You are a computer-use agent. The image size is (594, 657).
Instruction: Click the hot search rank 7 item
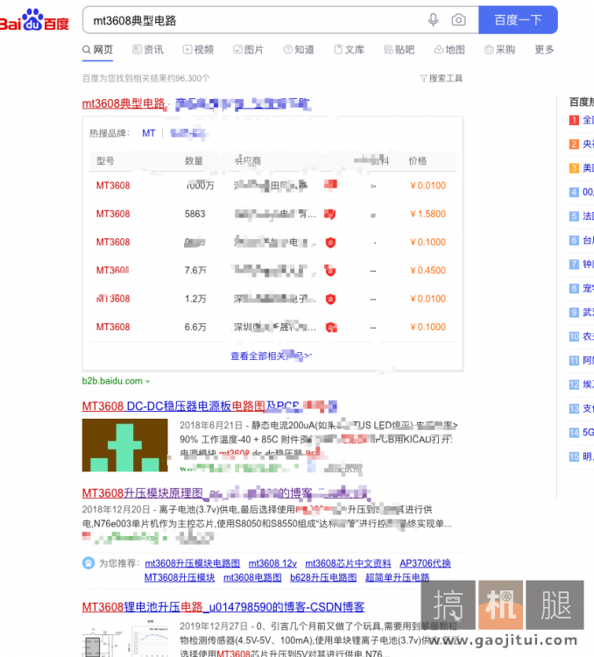582,264
